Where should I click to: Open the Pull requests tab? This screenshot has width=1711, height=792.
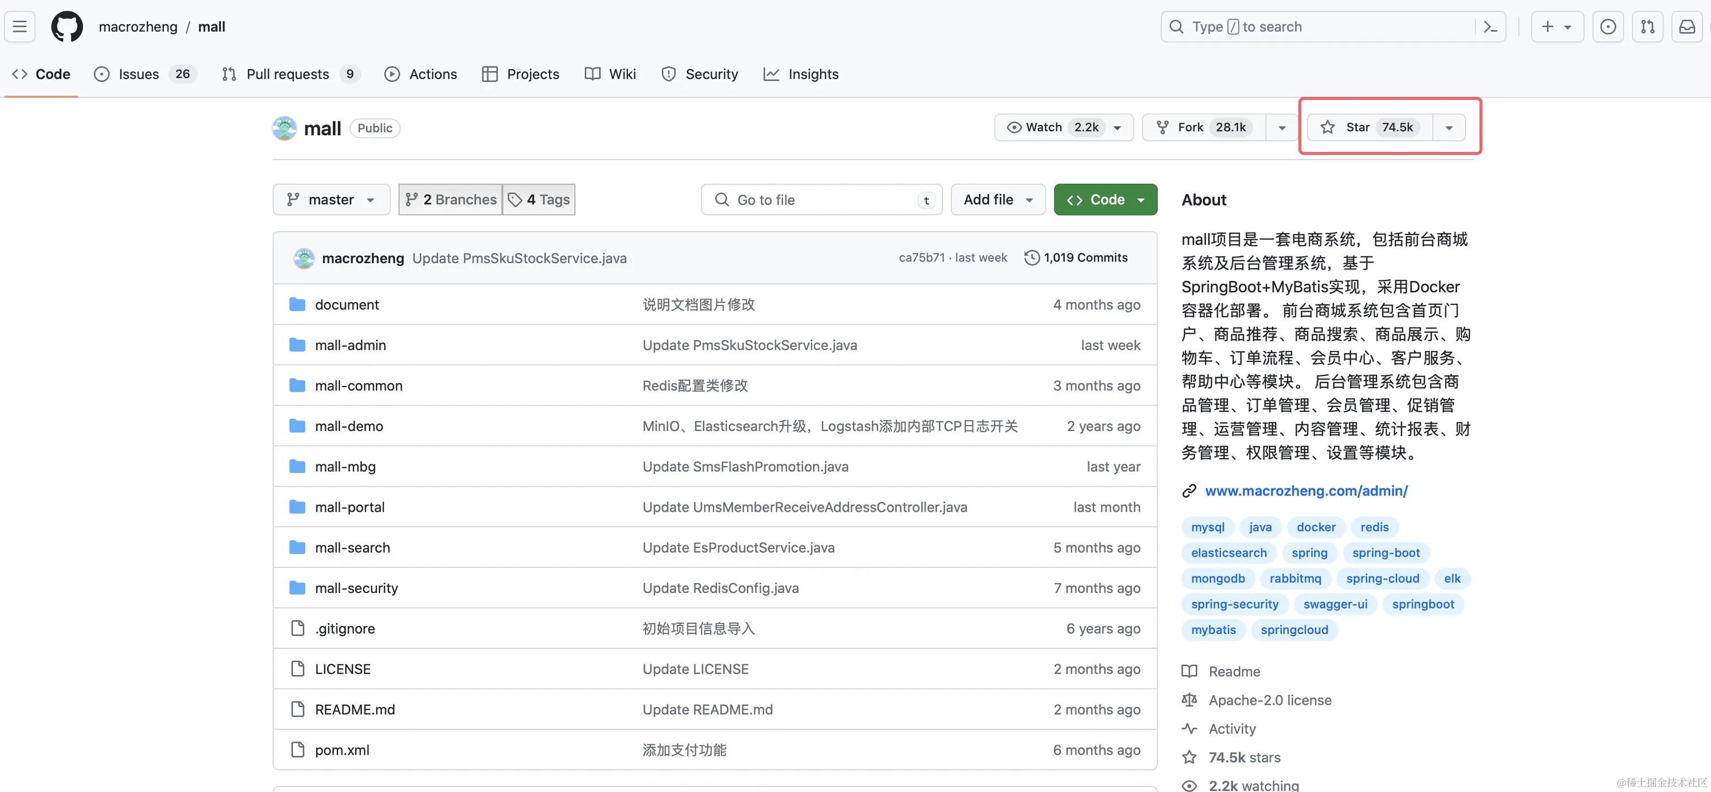coord(291,74)
